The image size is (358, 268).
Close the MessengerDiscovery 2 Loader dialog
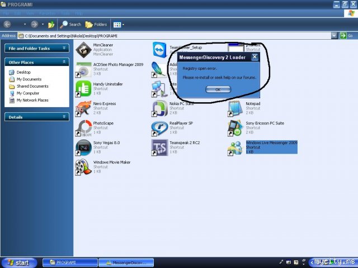click(x=255, y=57)
